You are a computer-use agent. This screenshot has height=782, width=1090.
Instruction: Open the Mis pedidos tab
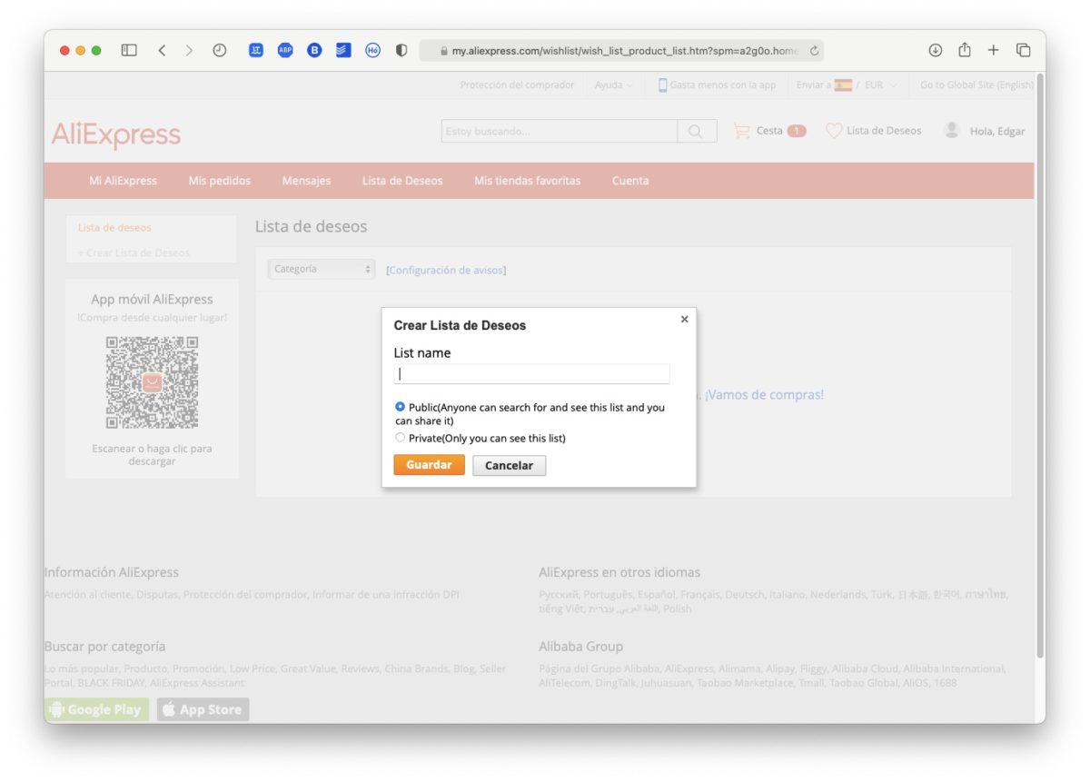(220, 181)
